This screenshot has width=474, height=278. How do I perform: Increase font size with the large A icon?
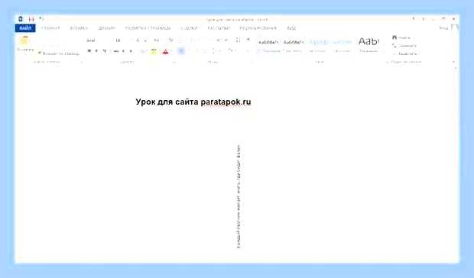pos(138,40)
